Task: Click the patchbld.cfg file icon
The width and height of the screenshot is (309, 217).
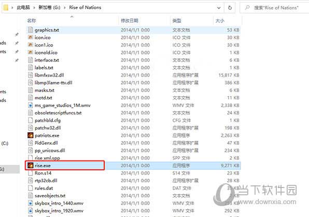Action: 31,120
